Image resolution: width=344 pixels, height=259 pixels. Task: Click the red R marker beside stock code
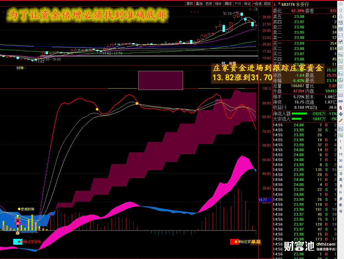(279, 4)
